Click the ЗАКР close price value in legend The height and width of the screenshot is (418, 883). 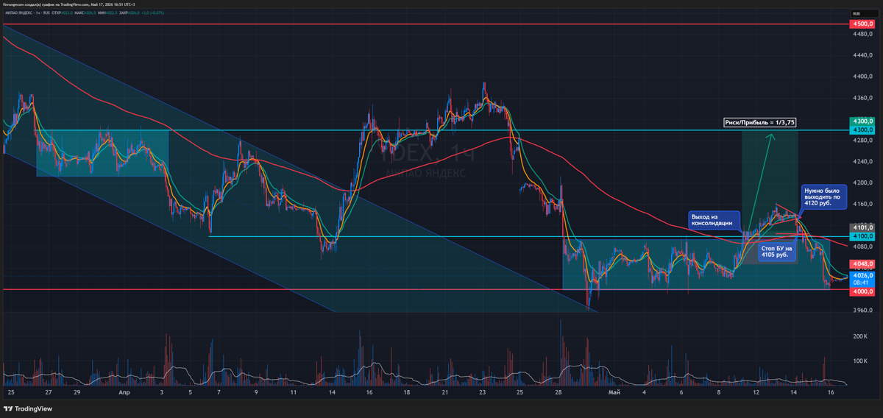[x=133, y=13]
